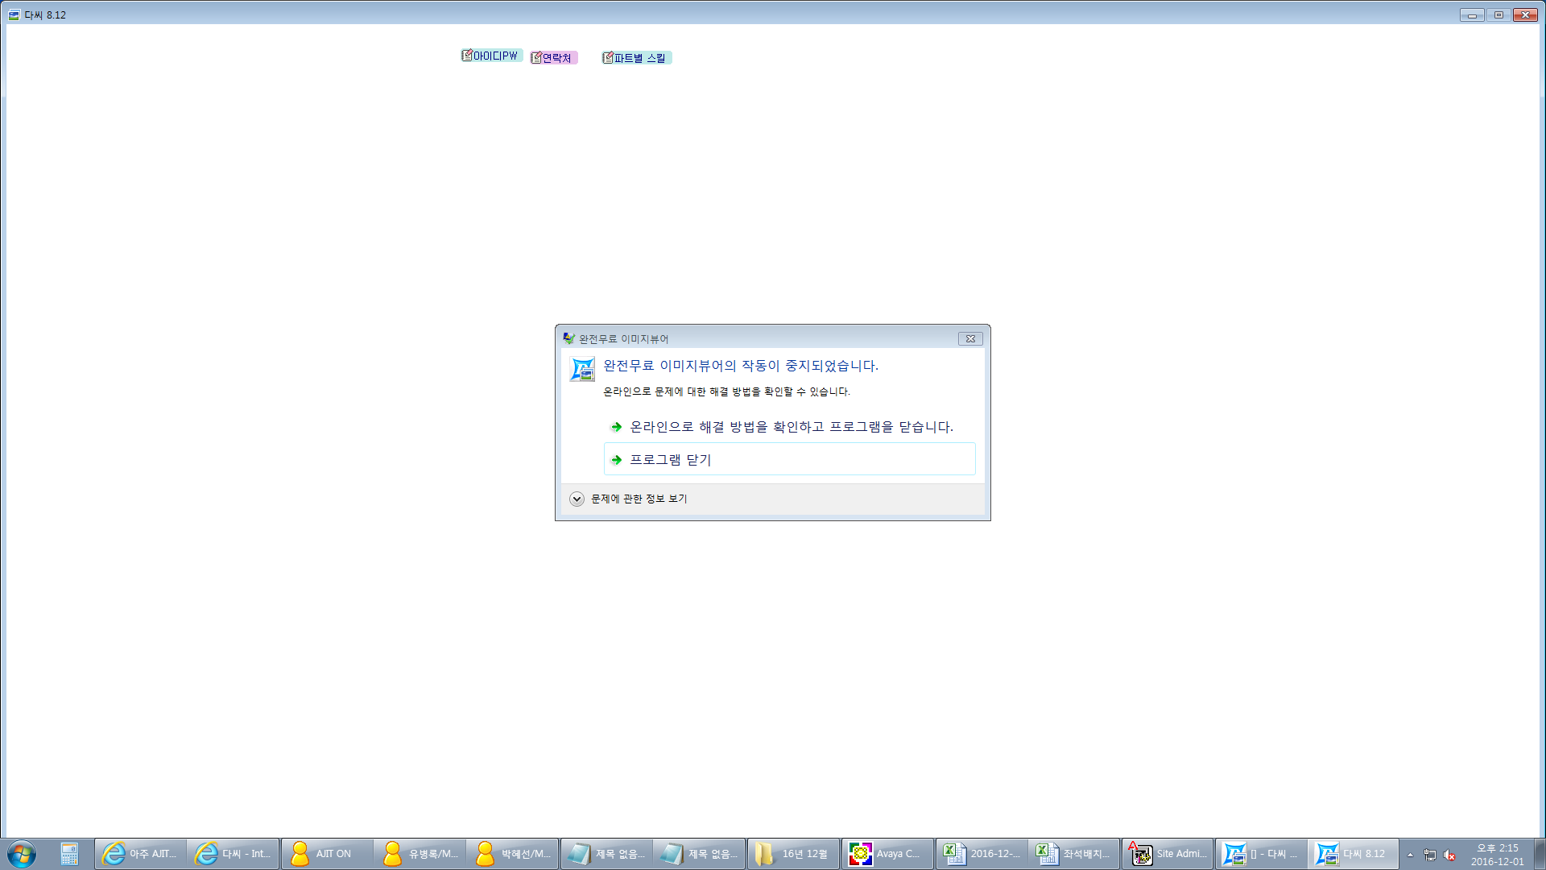Open the 파트별 스킬 note

tap(639, 58)
